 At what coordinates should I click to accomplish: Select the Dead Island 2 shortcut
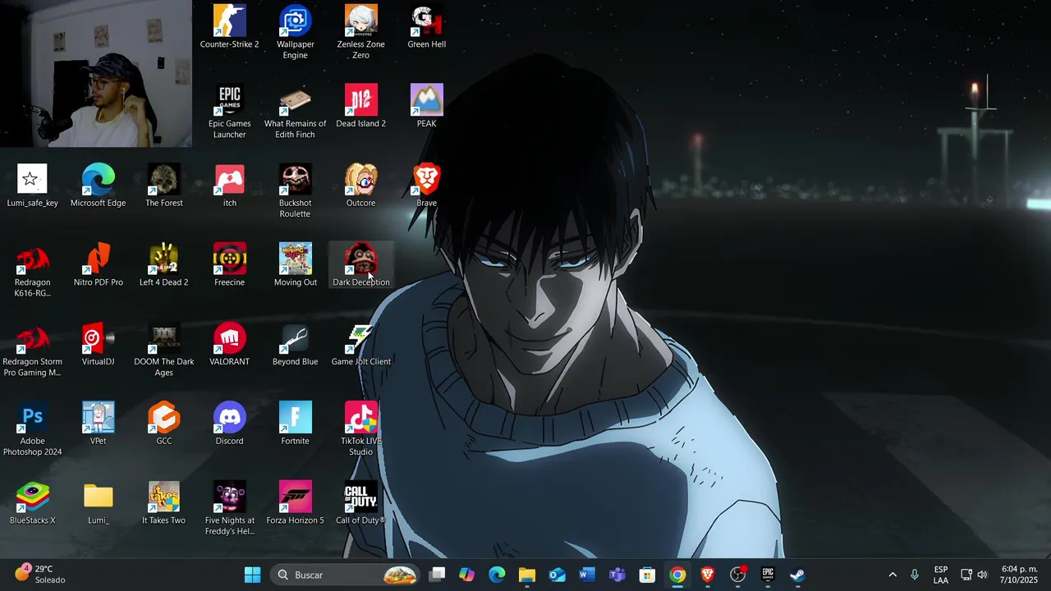360,106
